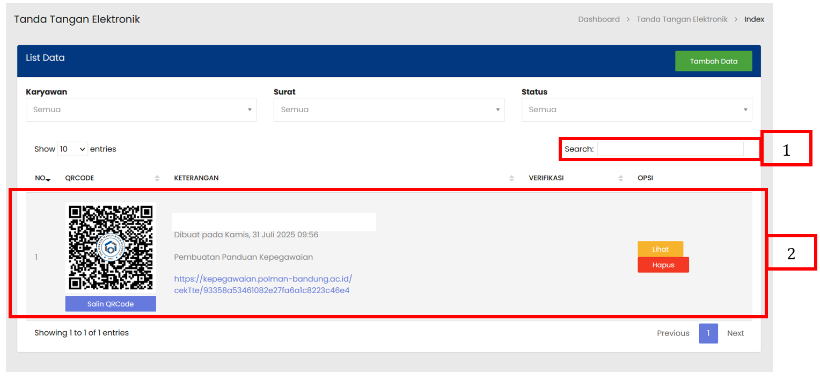
Task: Sort table by the NO column arrow
Action: 48,179
